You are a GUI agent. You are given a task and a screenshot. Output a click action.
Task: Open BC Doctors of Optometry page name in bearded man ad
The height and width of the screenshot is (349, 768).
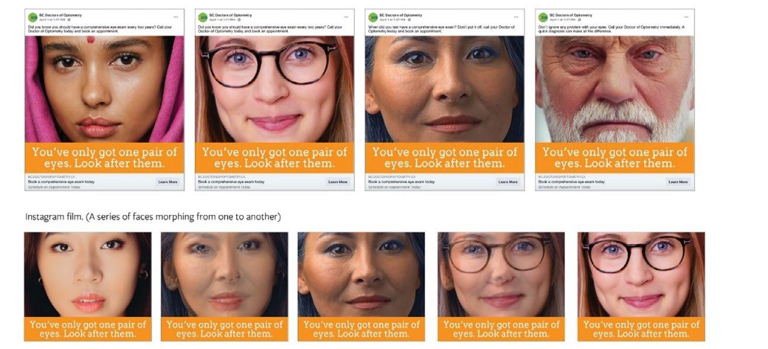point(571,15)
